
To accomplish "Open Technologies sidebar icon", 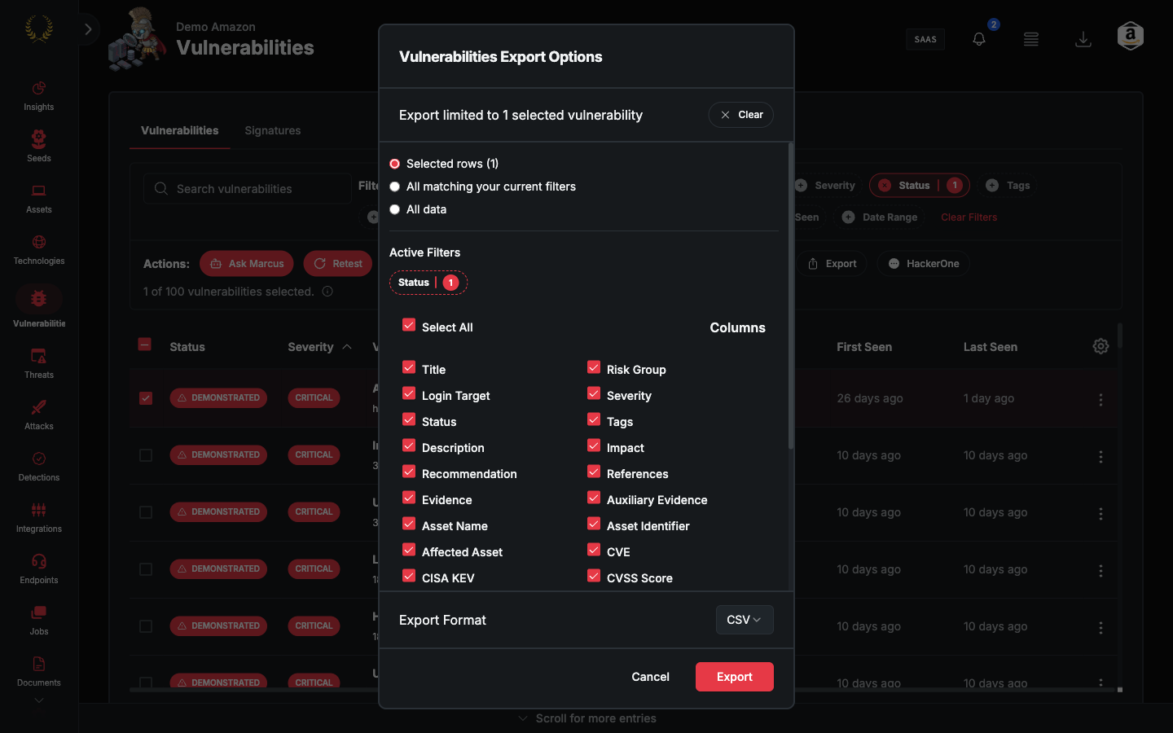I will 38,250.
